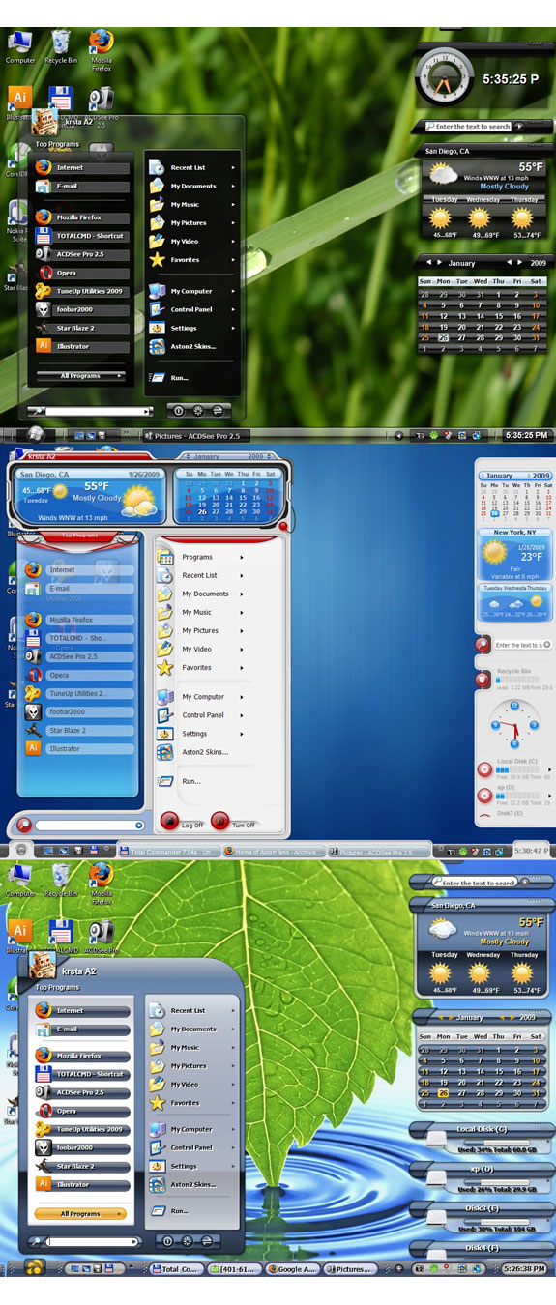Click the shutdown power icon in black start menu
556x1305 pixels.
click(178, 411)
